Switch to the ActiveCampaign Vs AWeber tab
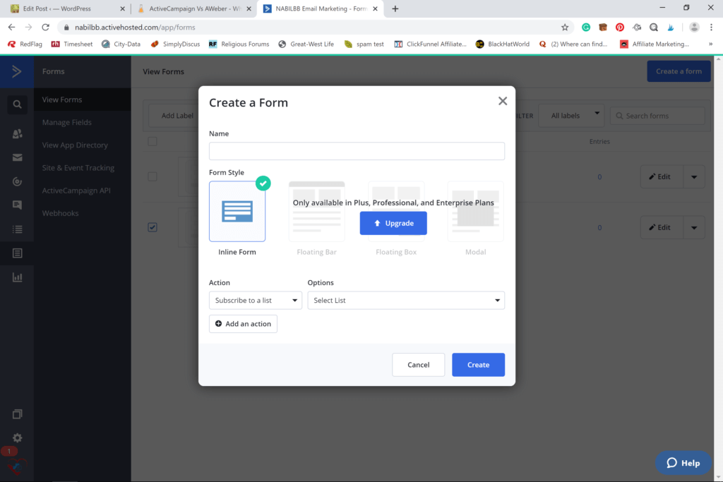This screenshot has width=723, height=482. pos(194,8)
